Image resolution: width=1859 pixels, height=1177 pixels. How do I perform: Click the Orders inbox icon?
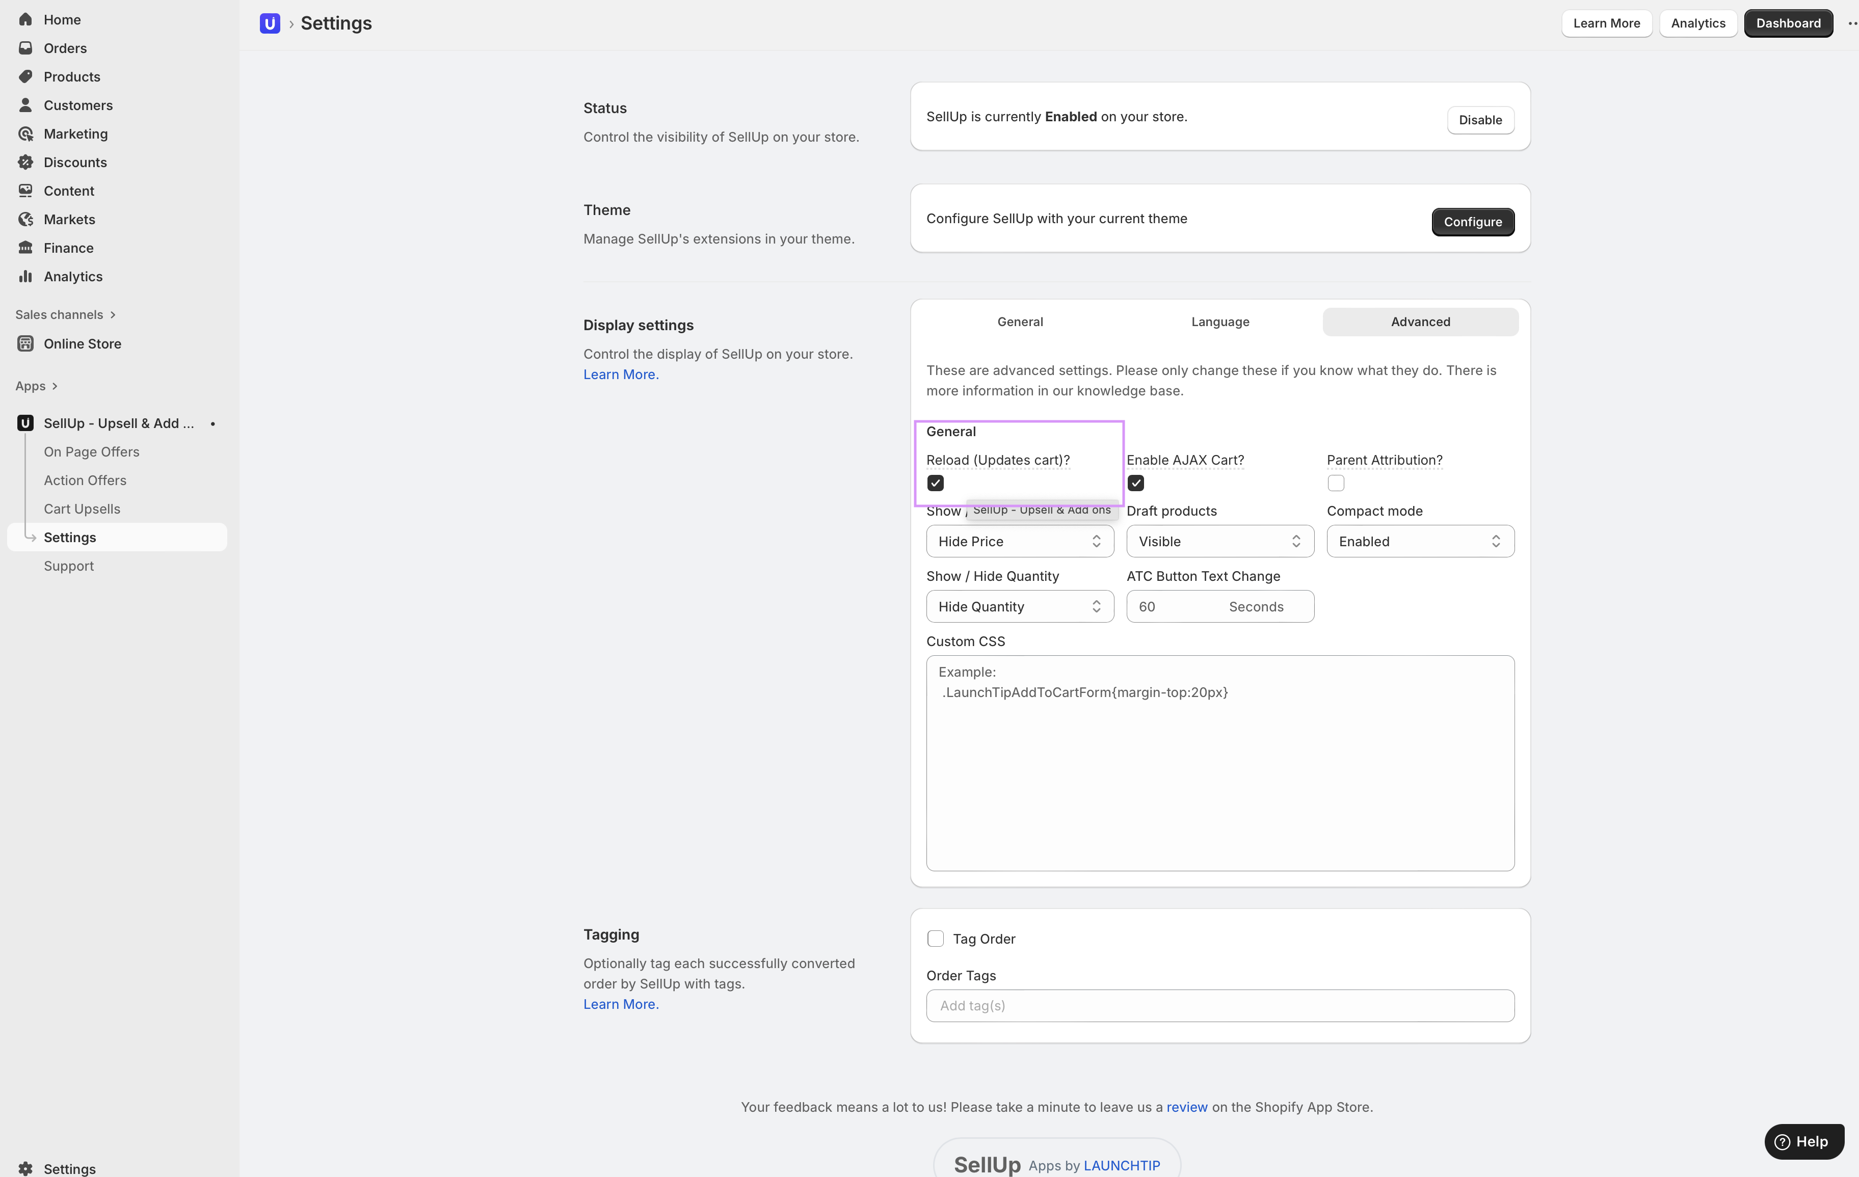25,48
